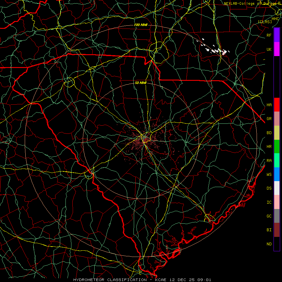Screen dimensions: 282x282
Task: Click the HA legend label
Action: click(x=269, y=105)
